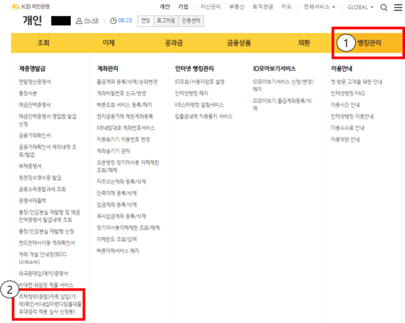This screenshot has width=405, height=323.
Task: Open ID조회/사용자암호 설정 link
Action: click(x=200, y=82)
